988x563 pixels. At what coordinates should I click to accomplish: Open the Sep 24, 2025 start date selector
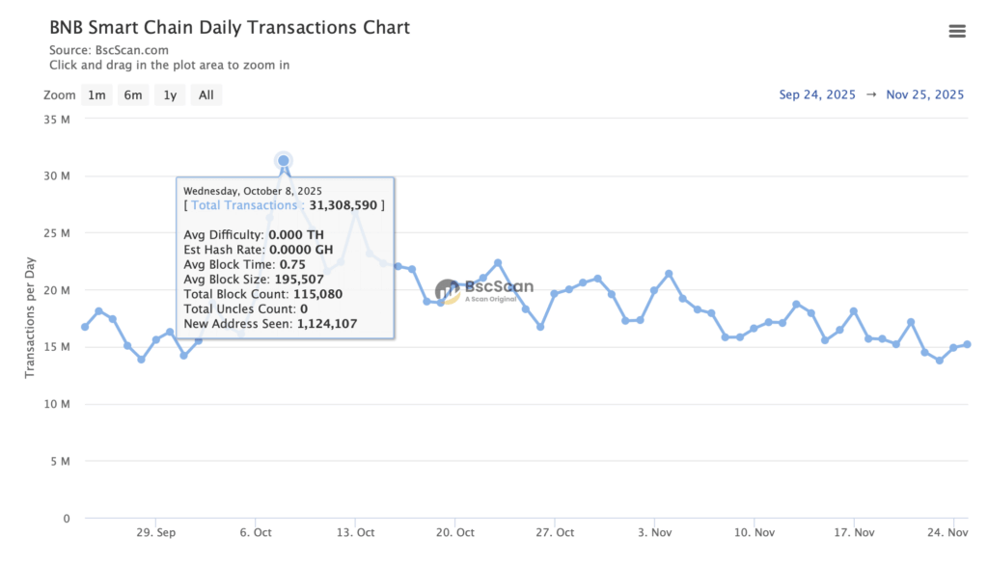(817, 94)
